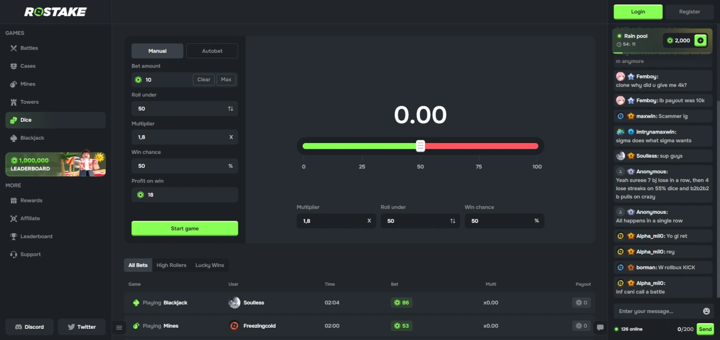This screenshot has height=340, width=720.
Task: Click the 1,000,000 Leaderboard banner
Action: coord(55,164)
